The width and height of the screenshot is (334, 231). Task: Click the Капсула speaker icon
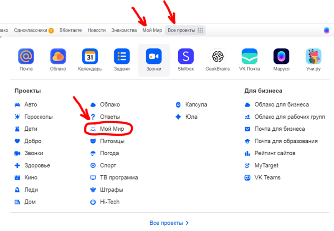click(x=178, y=104)
